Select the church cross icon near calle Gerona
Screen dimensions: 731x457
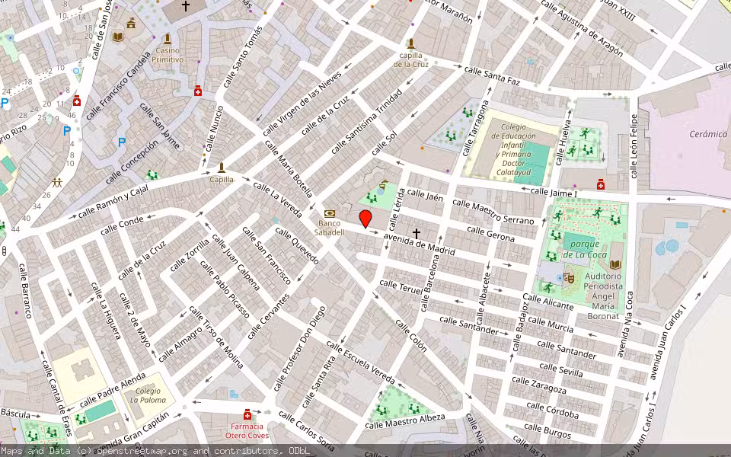coord(417,233)
